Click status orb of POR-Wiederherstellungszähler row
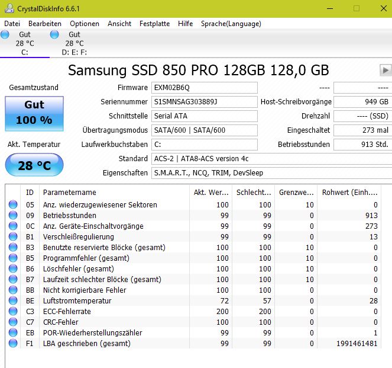The width and height of the screenshot is (392, 368). (x=13, y=332)
